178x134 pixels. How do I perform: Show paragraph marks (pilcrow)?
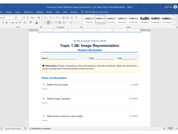76,18
